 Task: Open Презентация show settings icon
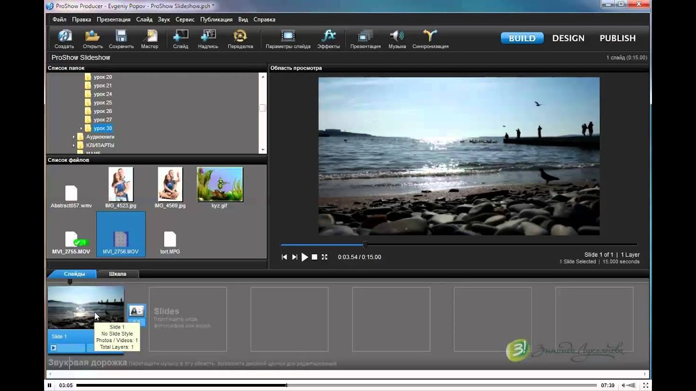pyautogui.click(x=365, y=39)
